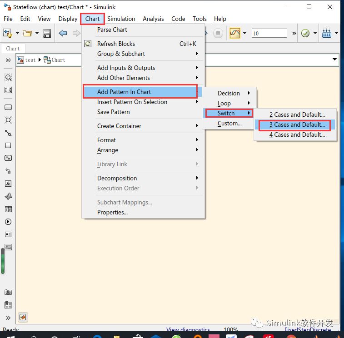Viewport: 344px width, 338px height.
Task: Open the Display menu
Action: coord(68,19)
